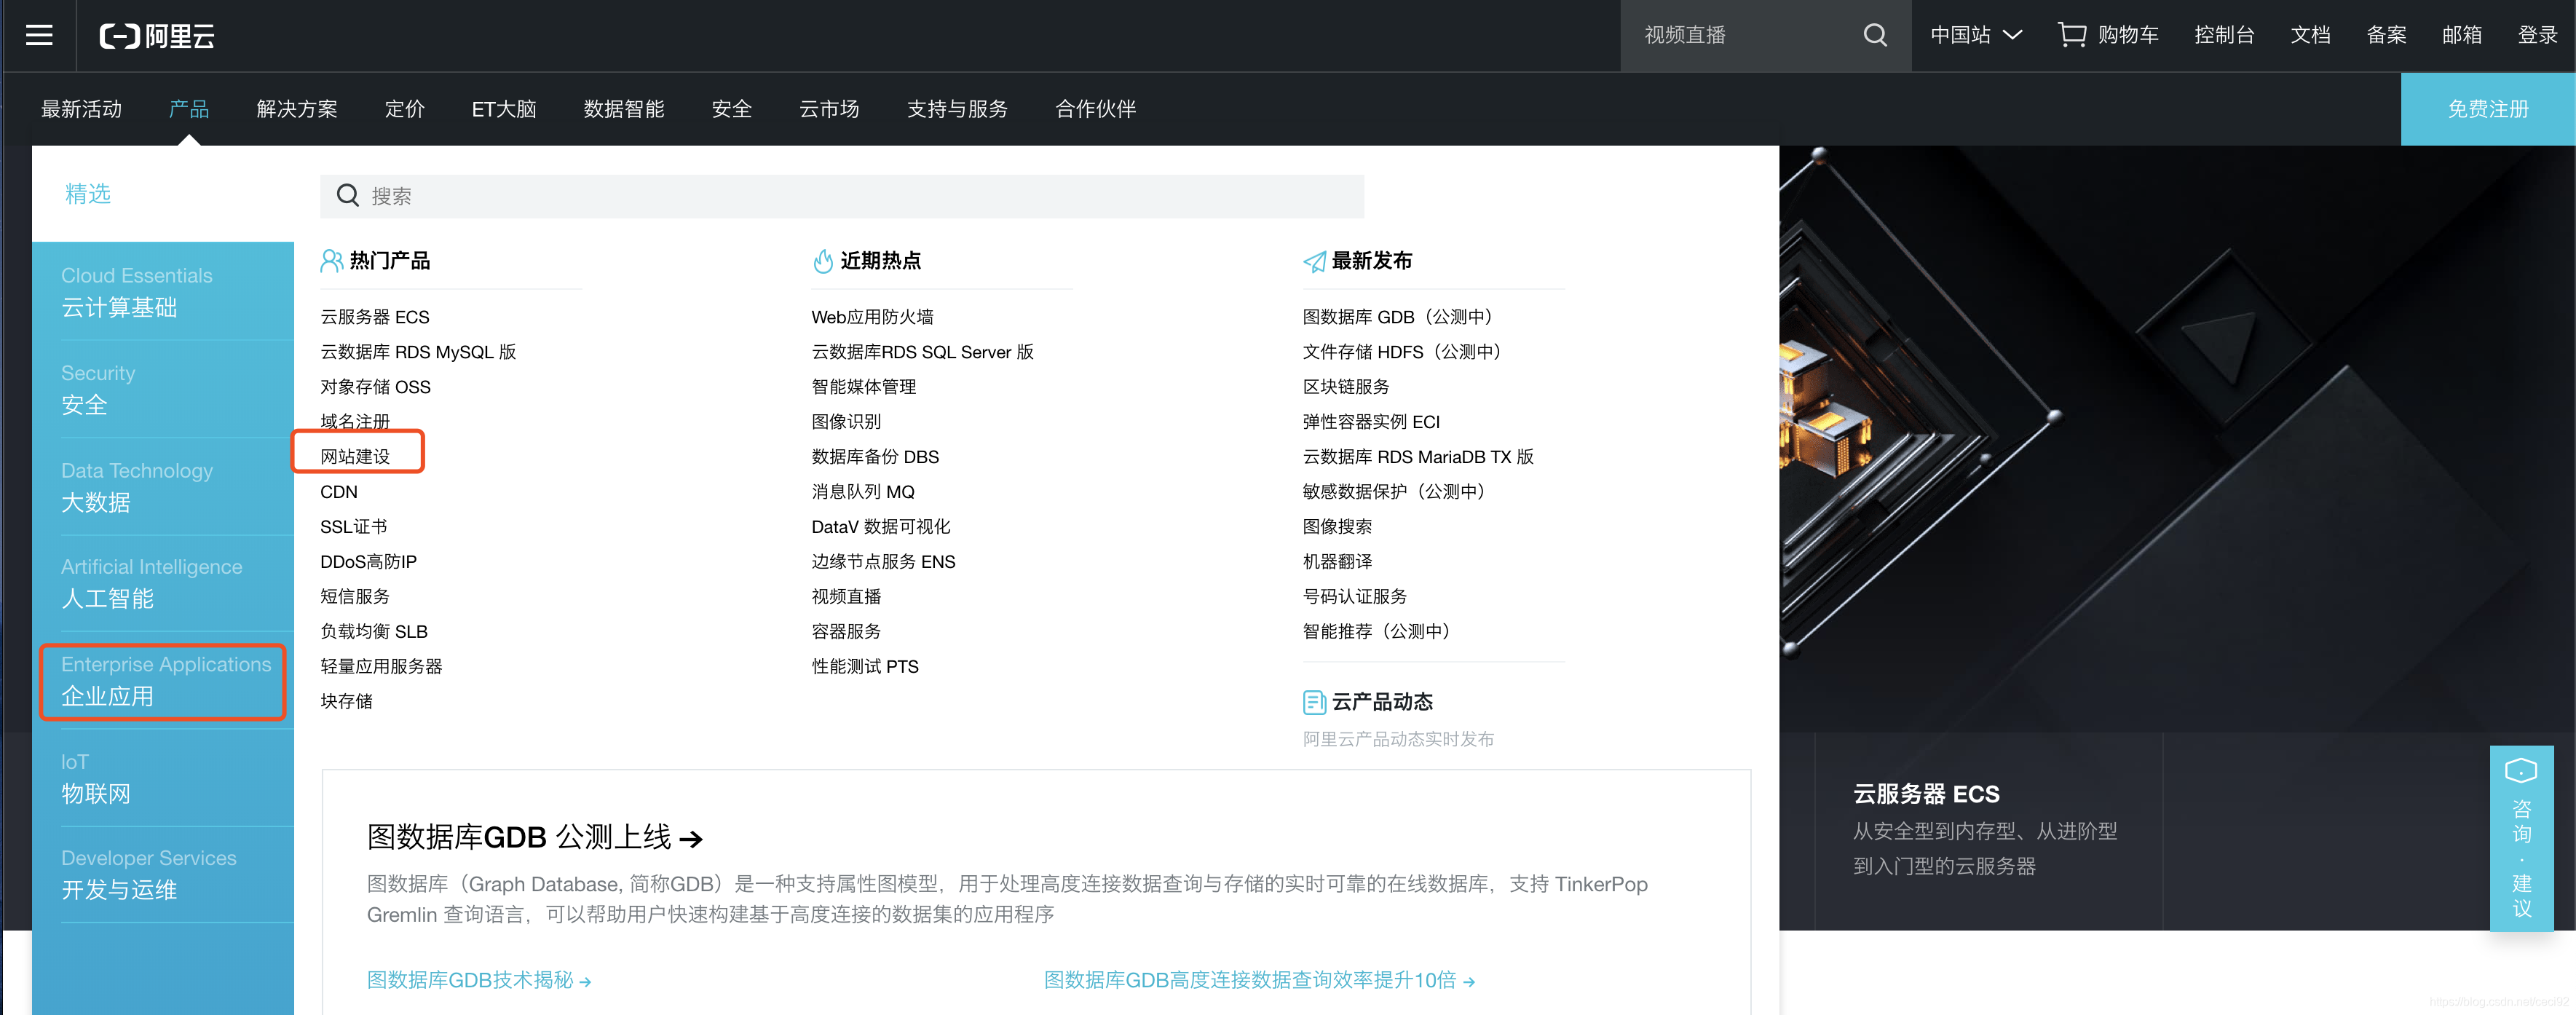2576x1015 pixels.
Task: Open 最新活动 in the navigation bar
Action: click(81, 109)
